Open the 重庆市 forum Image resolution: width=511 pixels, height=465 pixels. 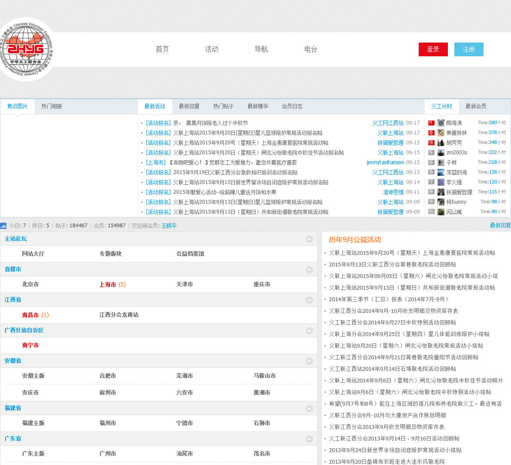click(x=262, y=285)
